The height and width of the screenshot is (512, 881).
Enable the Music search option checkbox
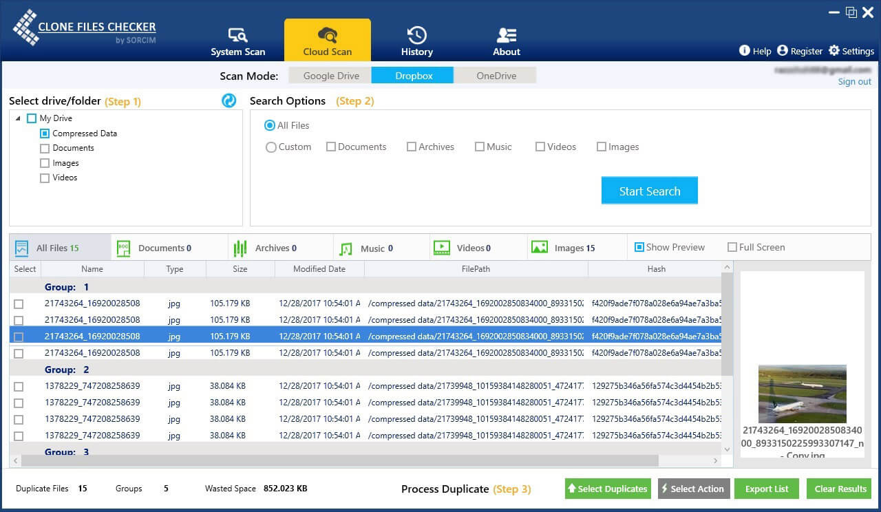click(480, 147)
